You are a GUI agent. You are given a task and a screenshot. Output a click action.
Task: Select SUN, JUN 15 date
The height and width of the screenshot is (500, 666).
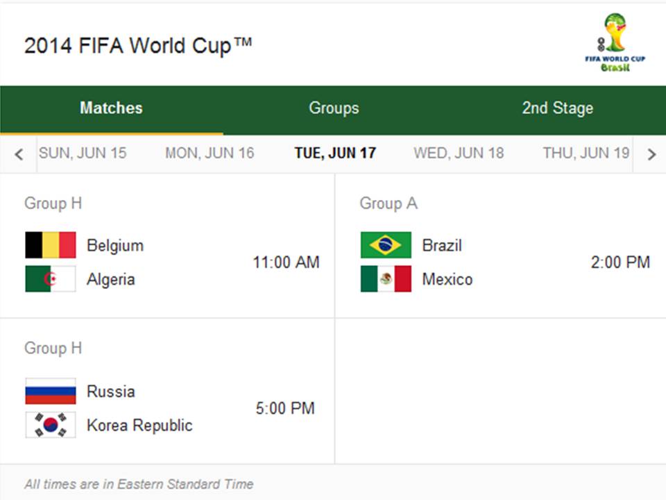(84, 153)
